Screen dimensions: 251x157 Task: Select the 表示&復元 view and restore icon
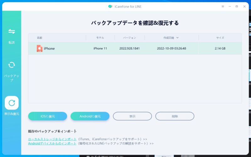[12, 103]
